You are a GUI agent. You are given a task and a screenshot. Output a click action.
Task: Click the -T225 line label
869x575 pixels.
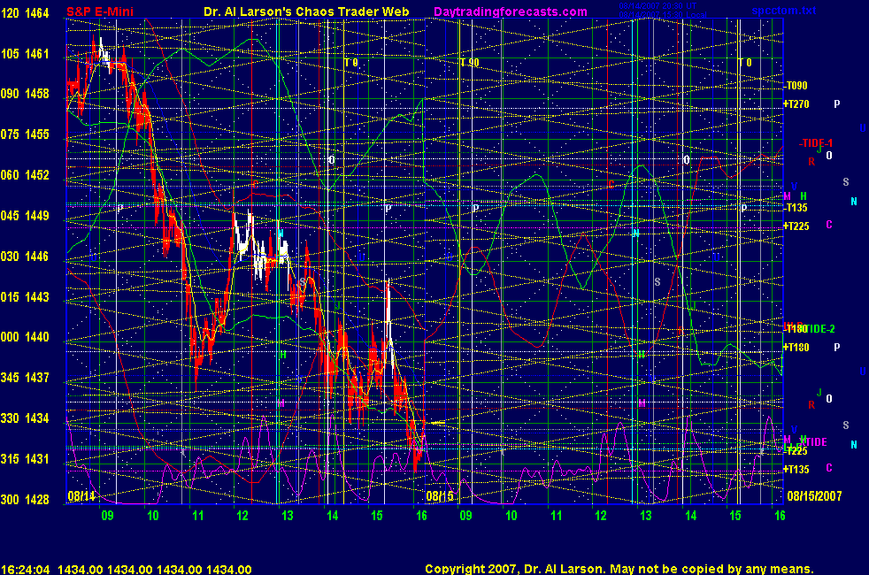pos(796,451)
